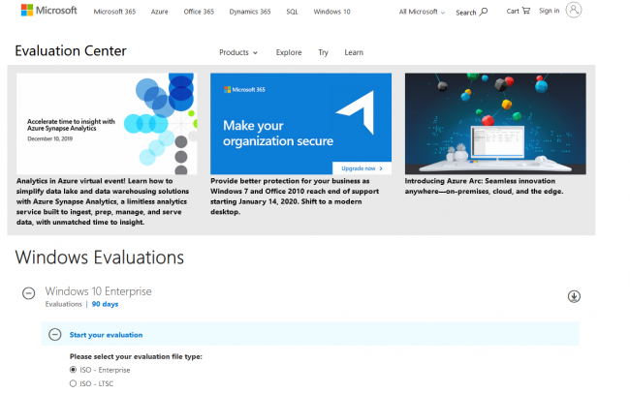The width and height of the screenshot is (630, 394).
Task: Open Windows 10 in top navigation
Action: coord(331,12)
